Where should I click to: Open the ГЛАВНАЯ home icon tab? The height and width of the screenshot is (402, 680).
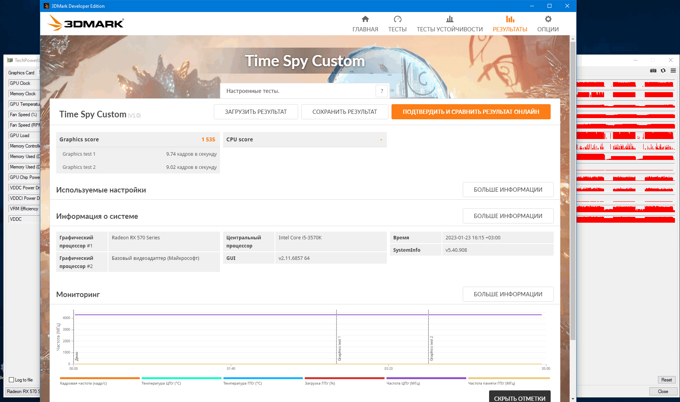pyautogui.click(x=365, y=19)
